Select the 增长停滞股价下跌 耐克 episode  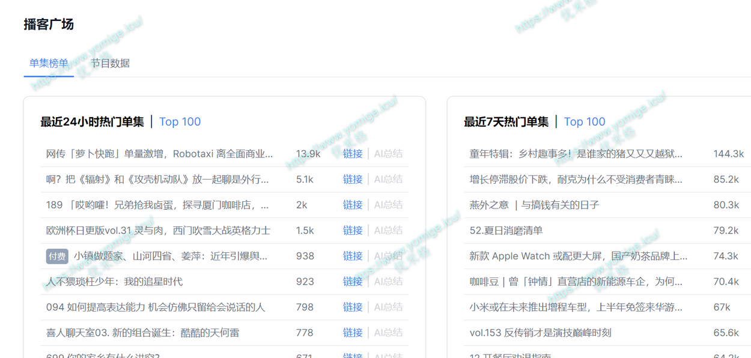576,180
